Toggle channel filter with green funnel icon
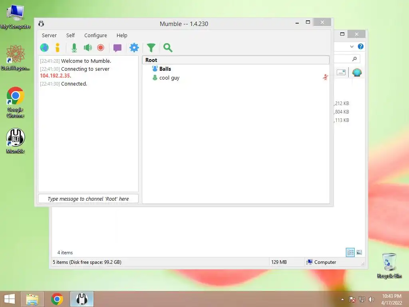The height and width of the screenshot is (307, 409). click(151, 48)
